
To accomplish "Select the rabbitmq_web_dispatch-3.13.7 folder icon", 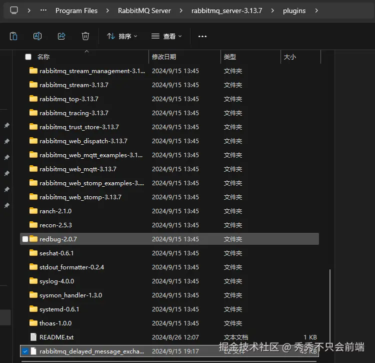I will click(x=33, y=141).
